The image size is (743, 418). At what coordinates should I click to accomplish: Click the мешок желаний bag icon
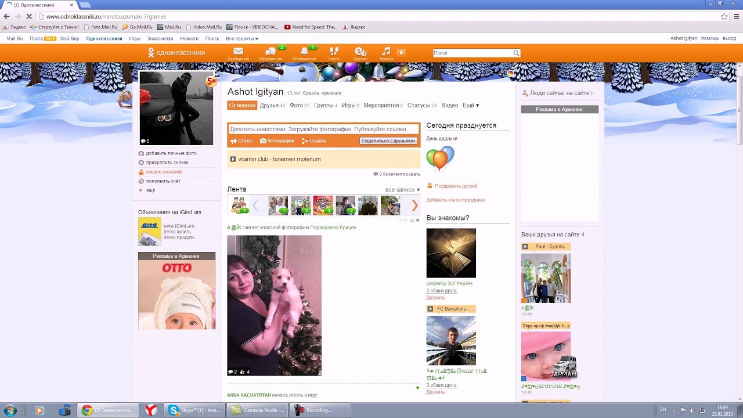(x=141, y=172)
